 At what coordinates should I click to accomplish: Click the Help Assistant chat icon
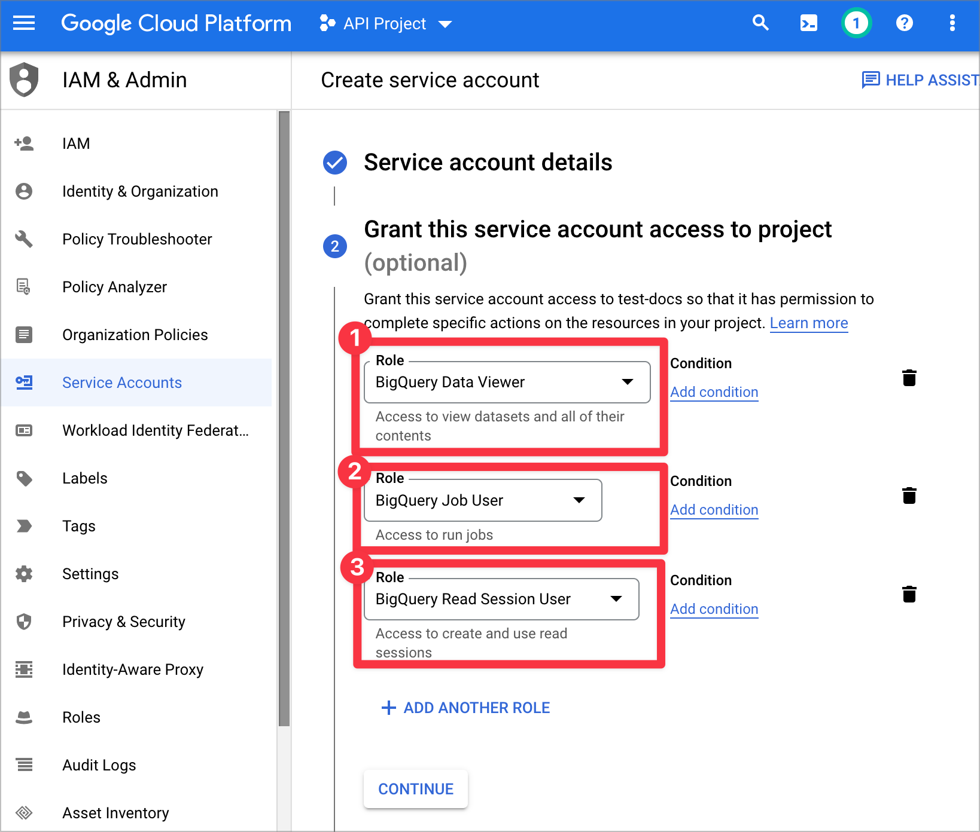pyautogui.click(x=871, y=79)
